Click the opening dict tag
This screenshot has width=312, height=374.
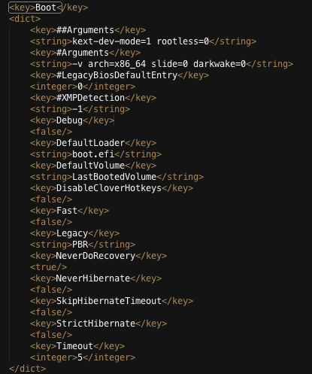25,19
